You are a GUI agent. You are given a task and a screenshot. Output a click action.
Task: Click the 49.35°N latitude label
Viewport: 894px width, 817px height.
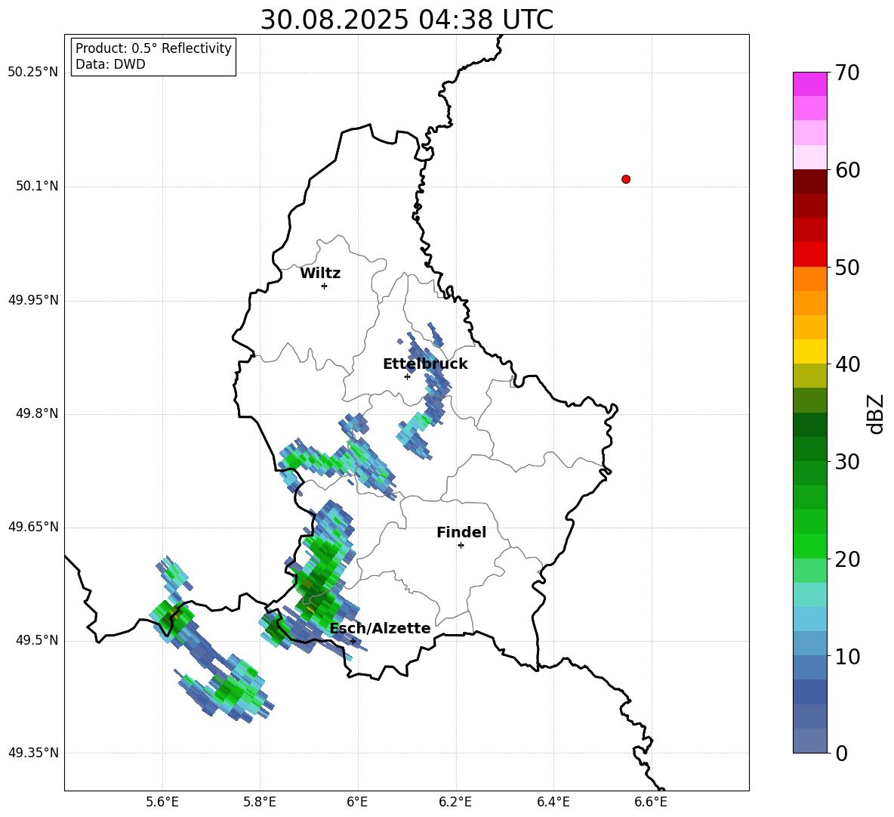(x=33, y=753)
